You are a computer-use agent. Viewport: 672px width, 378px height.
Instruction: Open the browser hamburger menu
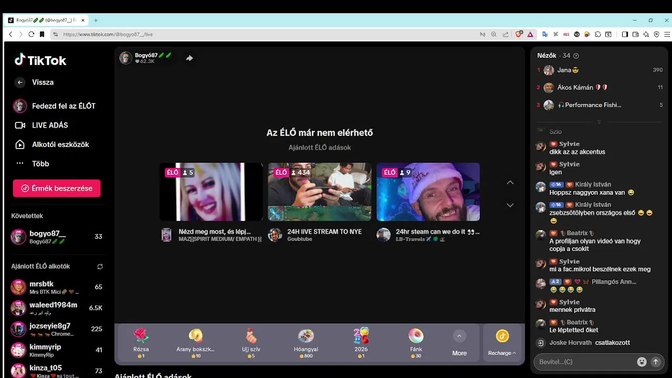667,34
